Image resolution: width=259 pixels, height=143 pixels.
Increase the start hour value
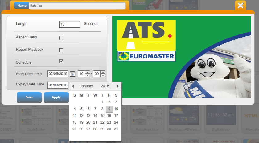[88, 72]
